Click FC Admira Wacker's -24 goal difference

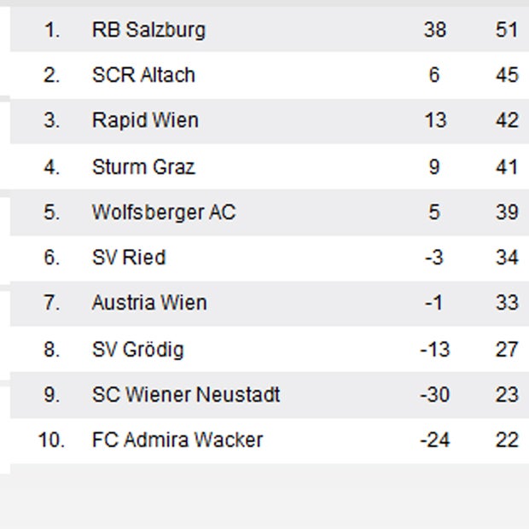pyautogui.click(x=434, y=440)
